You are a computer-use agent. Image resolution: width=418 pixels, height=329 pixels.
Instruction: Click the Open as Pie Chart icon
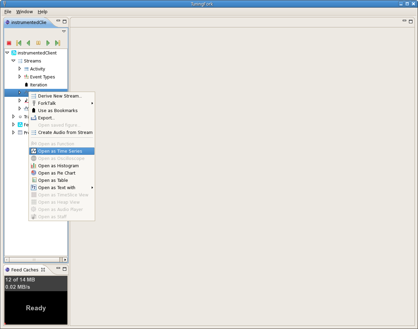pos(34,173)
